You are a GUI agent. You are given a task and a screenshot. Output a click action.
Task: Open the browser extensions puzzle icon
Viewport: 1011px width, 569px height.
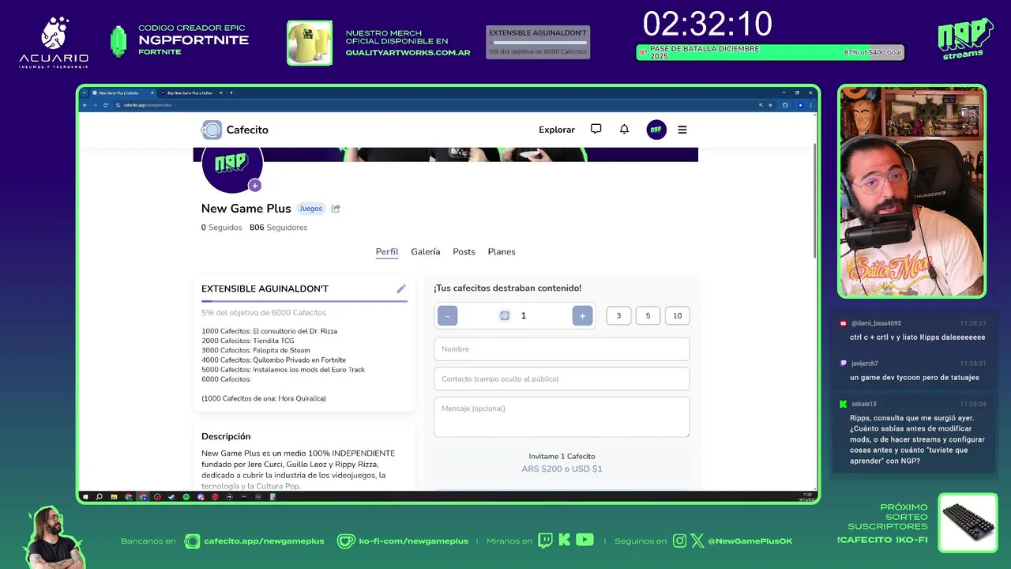pyautogui.click(x=785, y=104)
